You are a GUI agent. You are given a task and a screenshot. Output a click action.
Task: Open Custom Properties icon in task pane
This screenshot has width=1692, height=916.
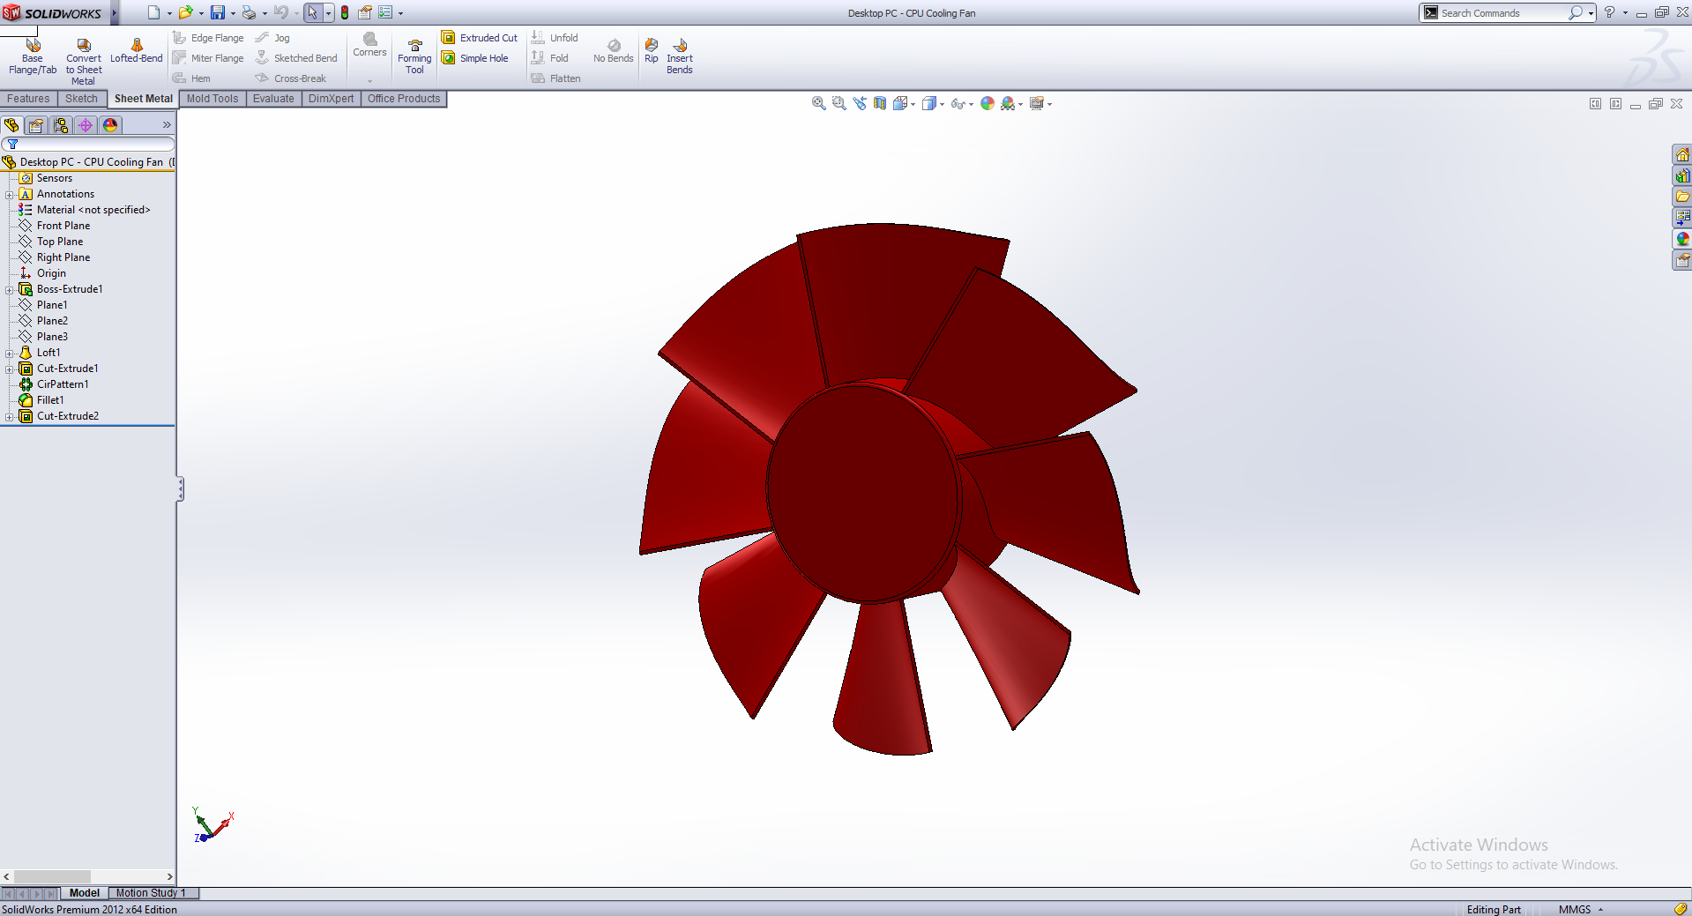(1682, 260)
